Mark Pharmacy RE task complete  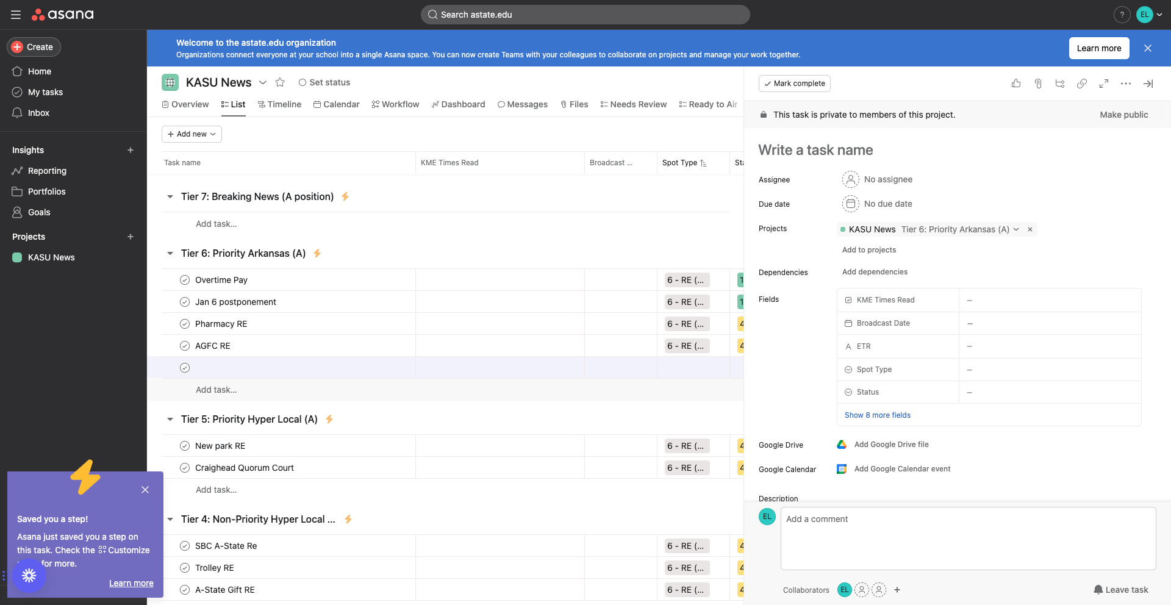click(x=185, y=324)
